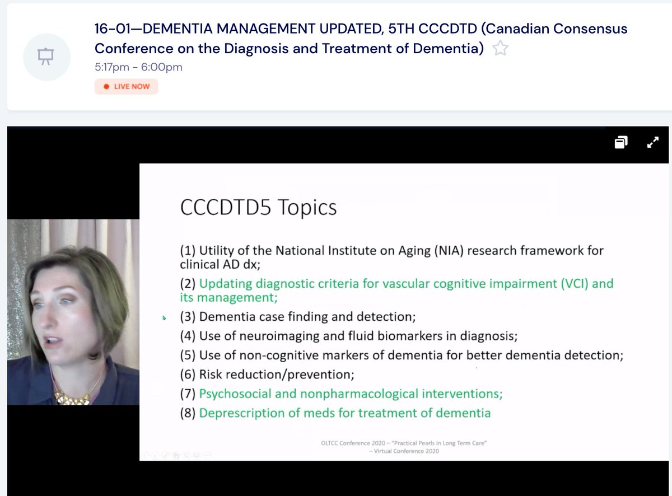
Task: Click topic 2 on vascular cognitive impairment
Action: point(396,290)
